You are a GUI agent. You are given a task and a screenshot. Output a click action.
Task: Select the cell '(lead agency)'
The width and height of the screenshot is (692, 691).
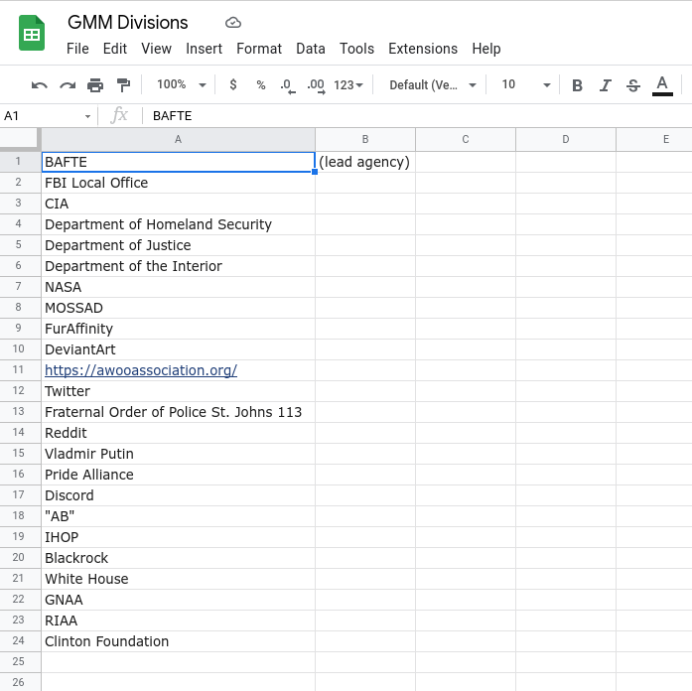tap(365, 162)
